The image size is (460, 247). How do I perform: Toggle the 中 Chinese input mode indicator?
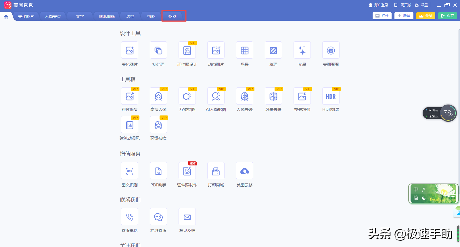(416, 190)
